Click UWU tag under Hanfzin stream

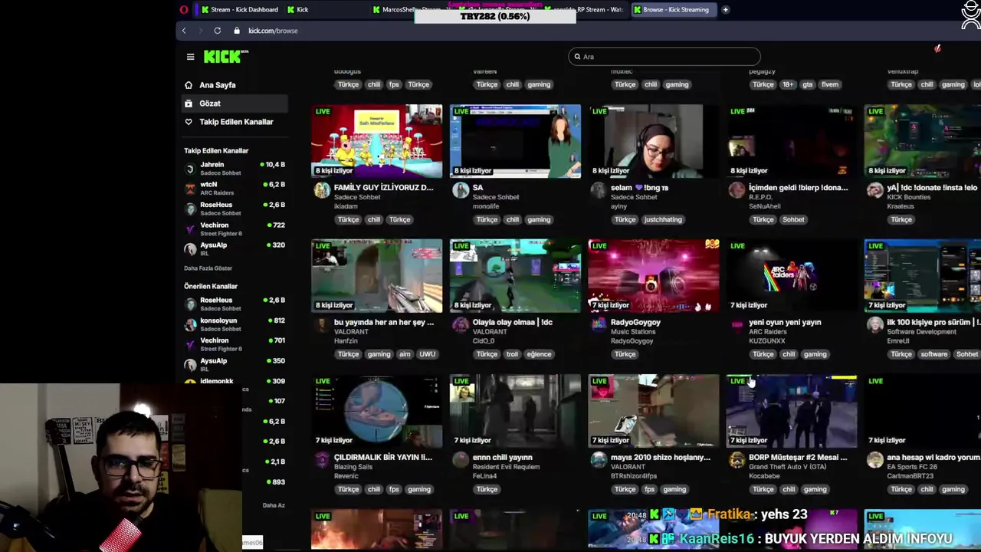click(427, 354)
